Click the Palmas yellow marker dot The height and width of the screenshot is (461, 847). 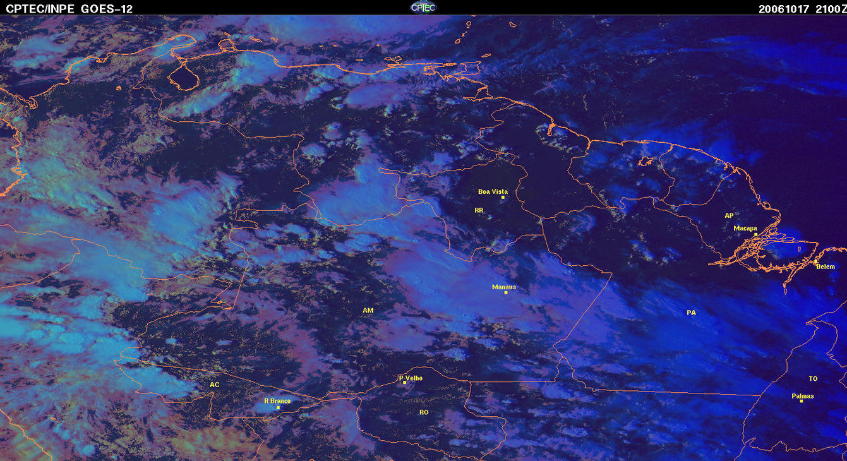(802, 401)
